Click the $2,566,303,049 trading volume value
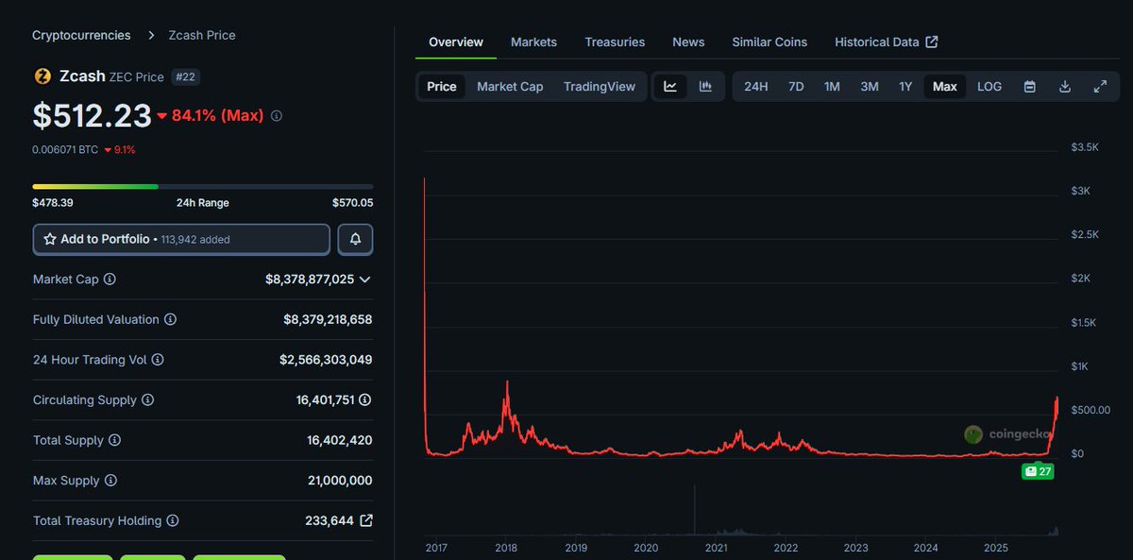 pos(326,360)
